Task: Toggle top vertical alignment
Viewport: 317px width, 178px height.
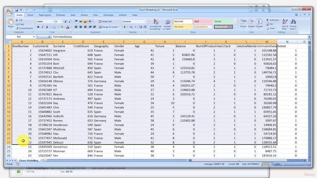Action: pos(76,21)
